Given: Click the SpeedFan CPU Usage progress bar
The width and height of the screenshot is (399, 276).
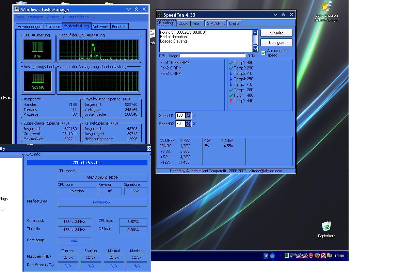Looking at the screenshot, I should coord(213,56).
